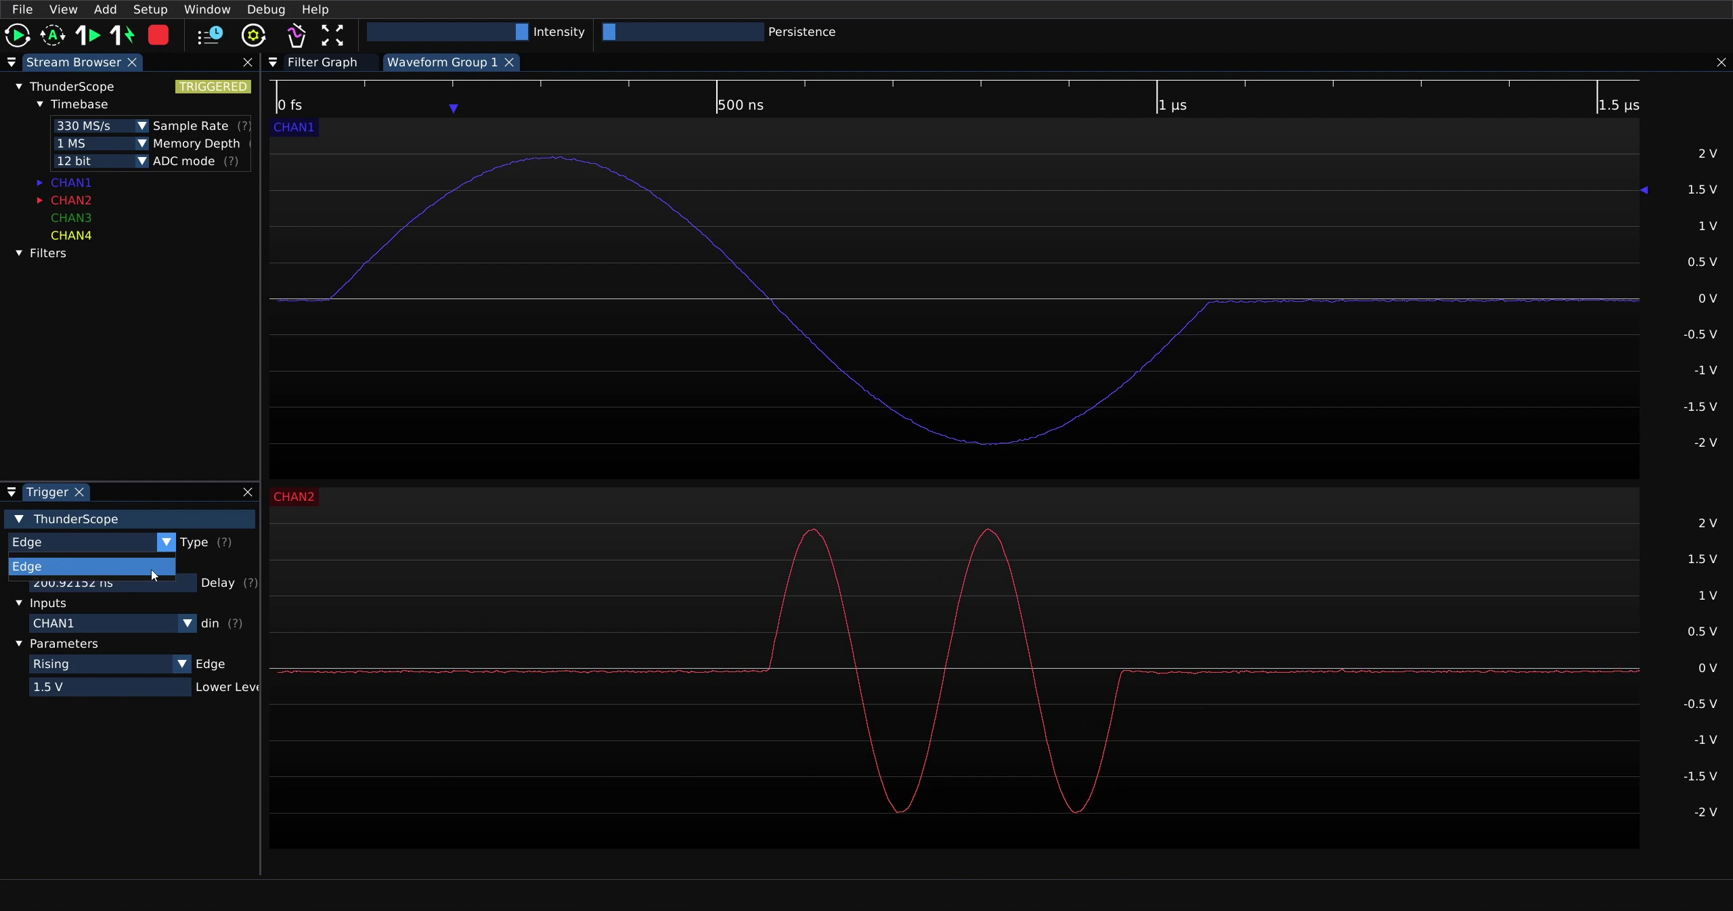Toggle fullscreen with the four-arrows icon
This screenshot has height=911, width=1733.
332,35
